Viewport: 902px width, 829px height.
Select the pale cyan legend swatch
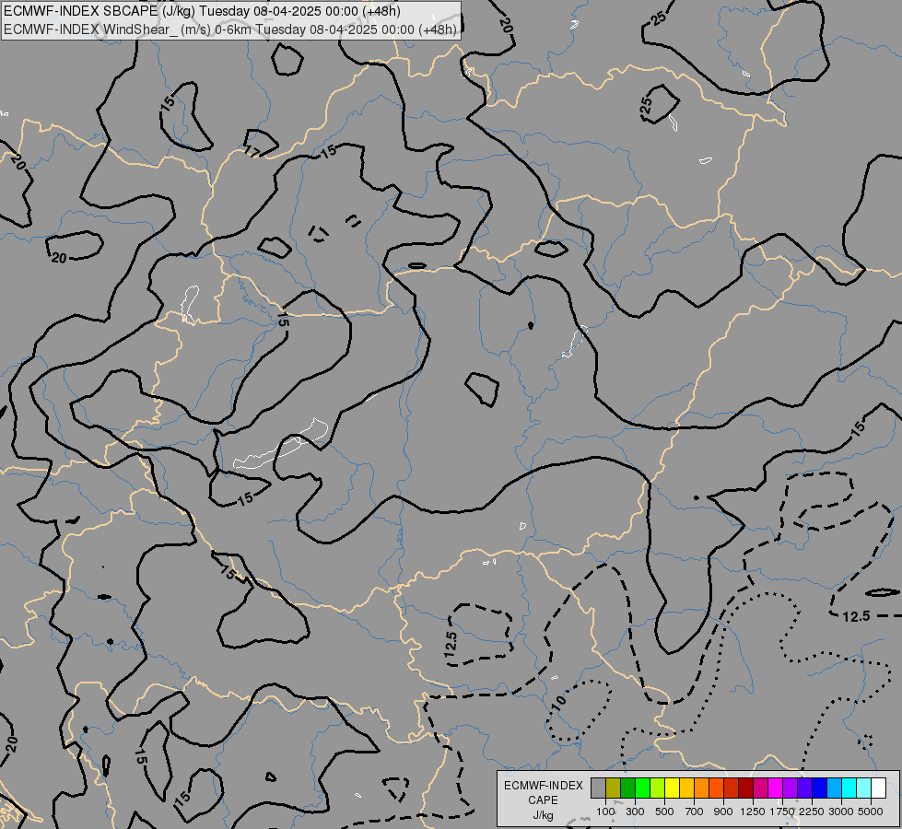pos(864,788)
